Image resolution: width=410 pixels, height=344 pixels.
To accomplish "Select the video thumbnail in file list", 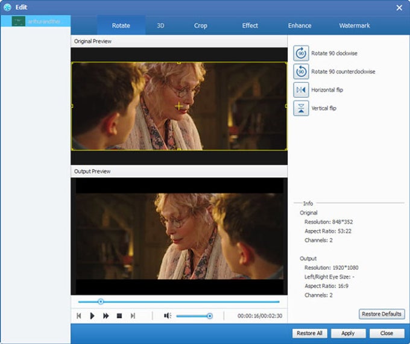I will (19, 21).
